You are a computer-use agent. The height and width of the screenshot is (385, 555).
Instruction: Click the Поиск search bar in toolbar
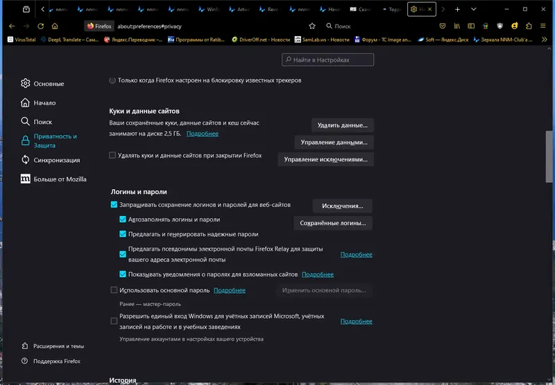377,26
